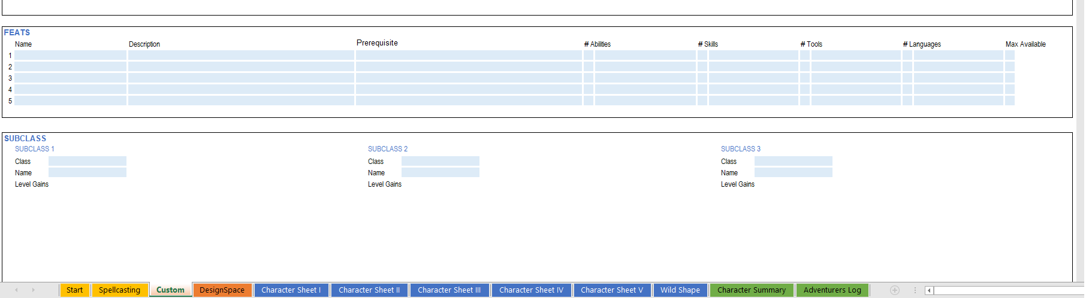This screenshot has height=298, width=1086.
Task: Open the Adventurers Log tab
Action: pos(832,290)
